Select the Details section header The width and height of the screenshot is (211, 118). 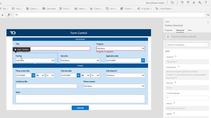80,66
